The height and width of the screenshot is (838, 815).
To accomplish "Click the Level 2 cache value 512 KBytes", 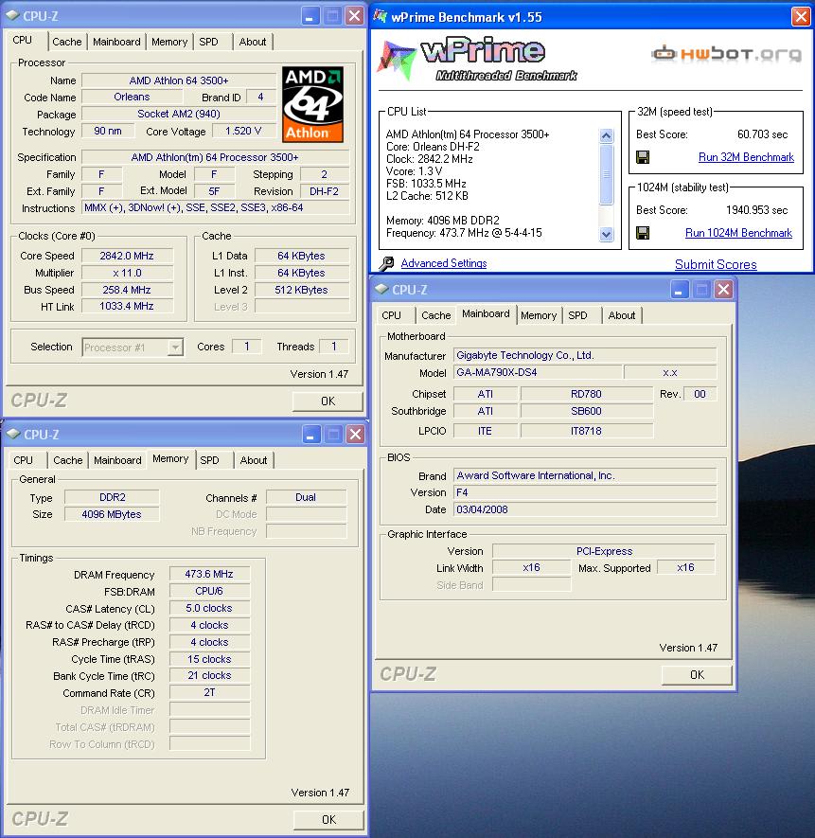I will [x=302, y=290].
